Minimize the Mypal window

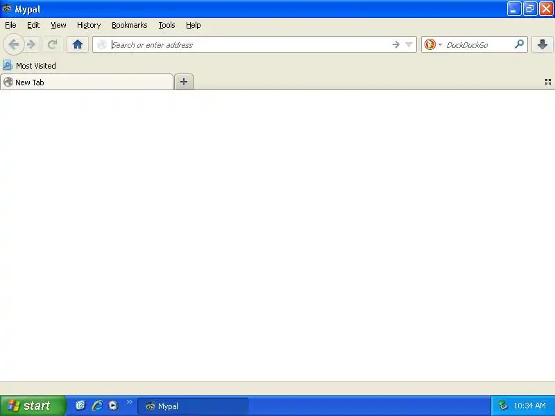[x=513, y=9]
